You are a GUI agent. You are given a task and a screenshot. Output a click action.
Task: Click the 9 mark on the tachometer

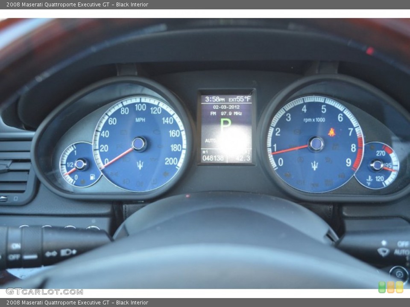[348, 162]
